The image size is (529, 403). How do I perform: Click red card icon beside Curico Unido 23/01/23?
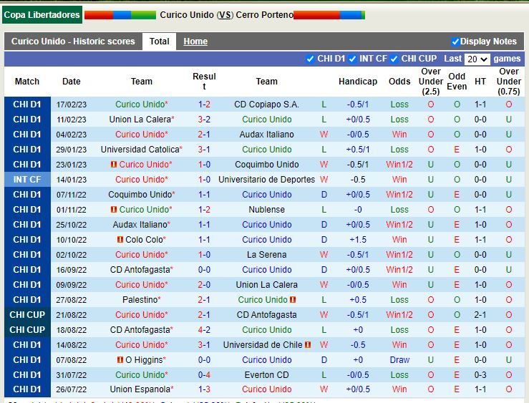114,164
